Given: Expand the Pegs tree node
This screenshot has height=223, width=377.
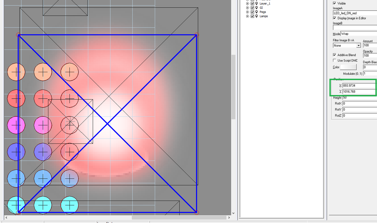Looking at the screenshot, I should point(247,12).
